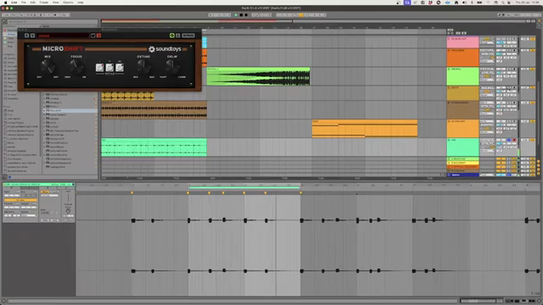Image resolution: width=543 pixels, height=305 pixels.
Task: Click the MicroShift Delay knob
Action: pyautogui.click(x=171, y=66)
